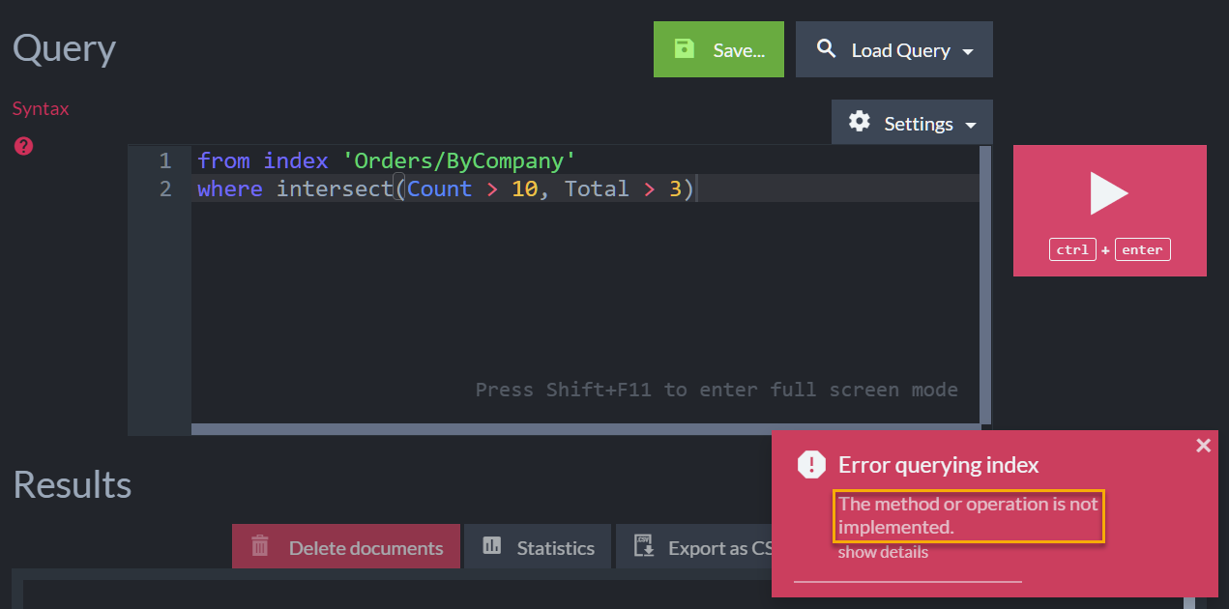1229x609 pixels.
Task: Click the error exclamation icon
Action: point(811,465)
